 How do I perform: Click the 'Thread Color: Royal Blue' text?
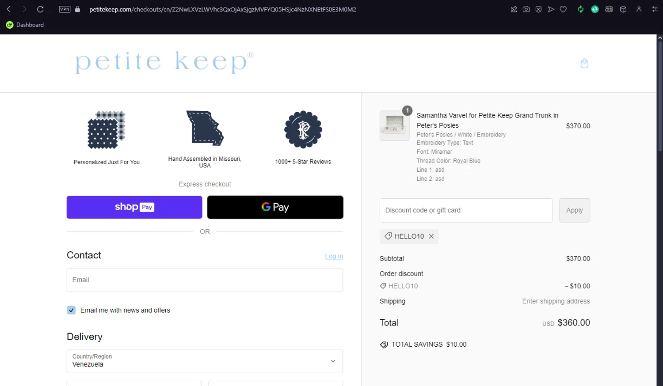point(448,161)
